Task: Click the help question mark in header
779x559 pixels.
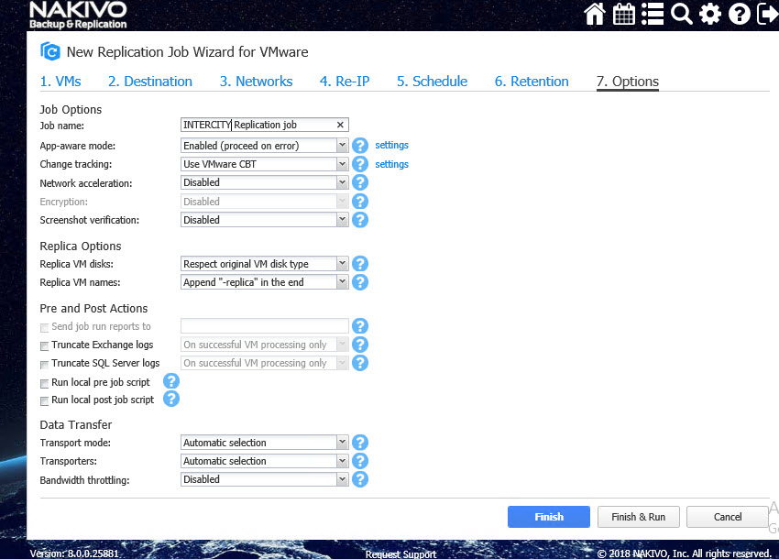Action: click(x=739, y=14)
